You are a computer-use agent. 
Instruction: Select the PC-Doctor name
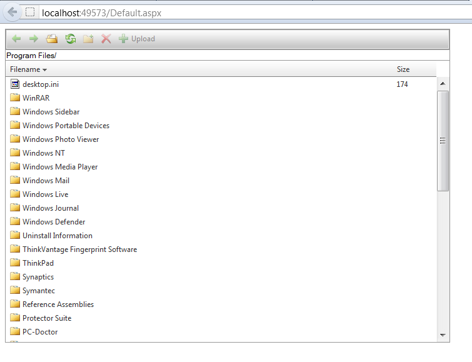pos(40,332)
